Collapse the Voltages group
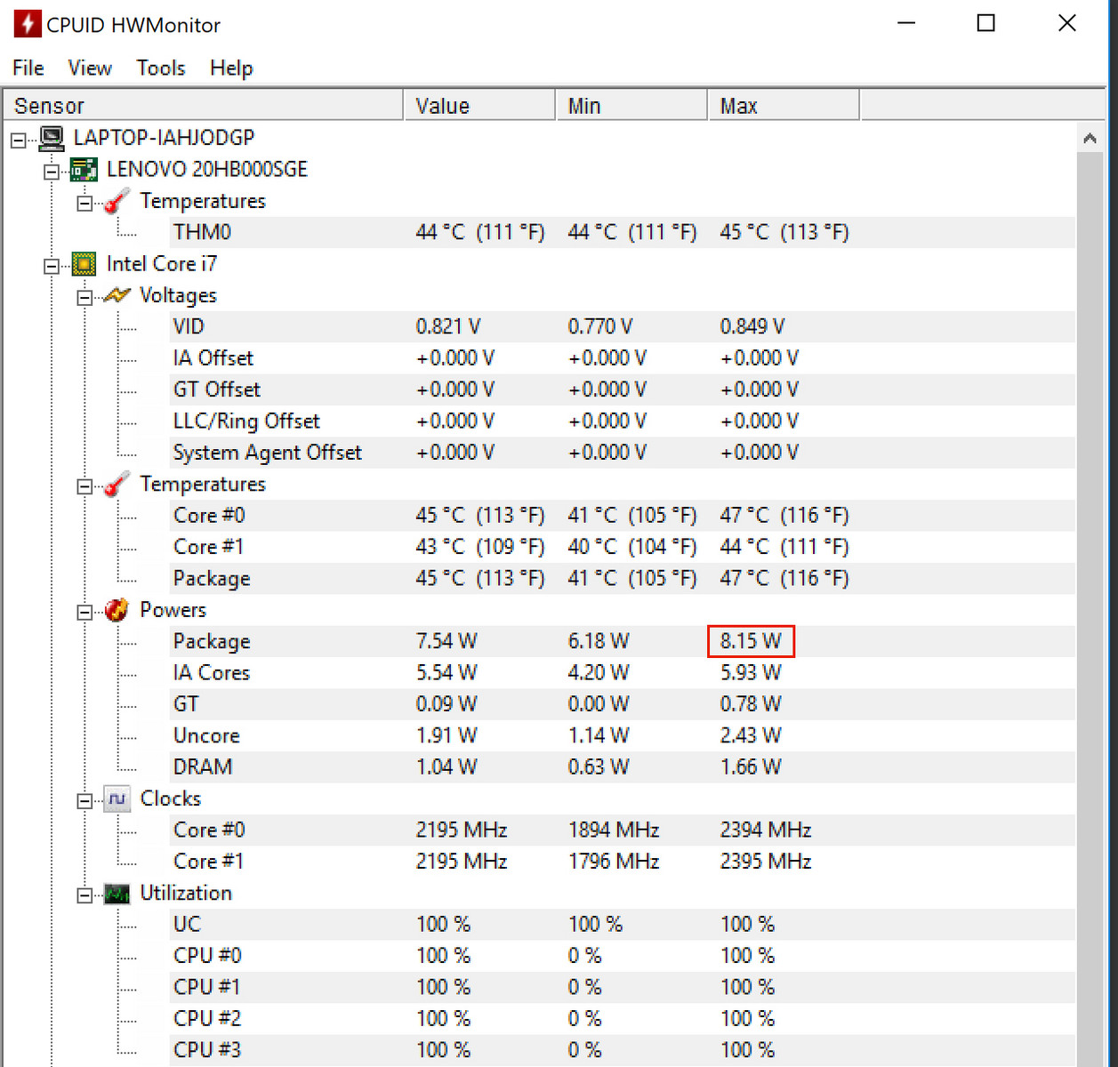Image resolution: width=1118 pixels, height=1067 pixels. [x=84, y=298]
